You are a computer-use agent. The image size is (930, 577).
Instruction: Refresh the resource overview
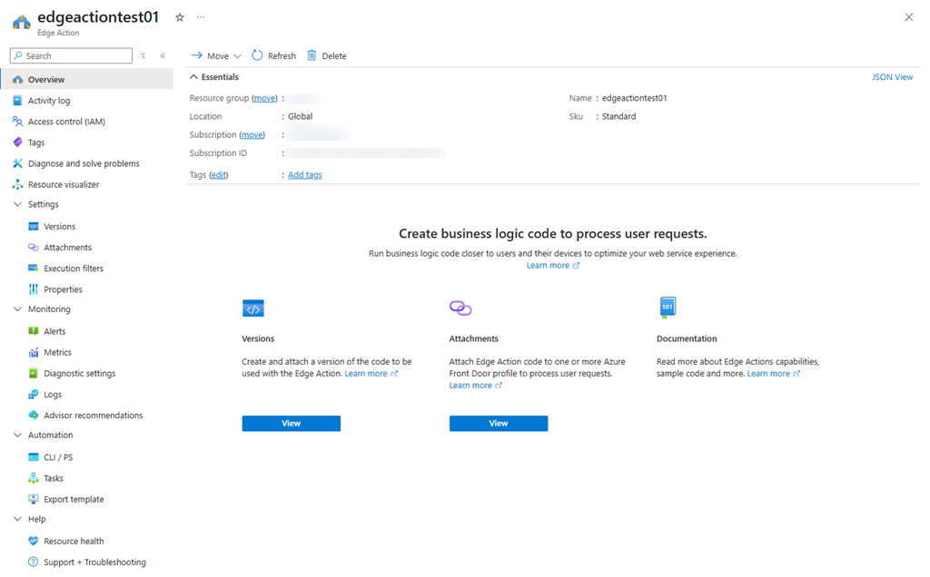[274, 55]
